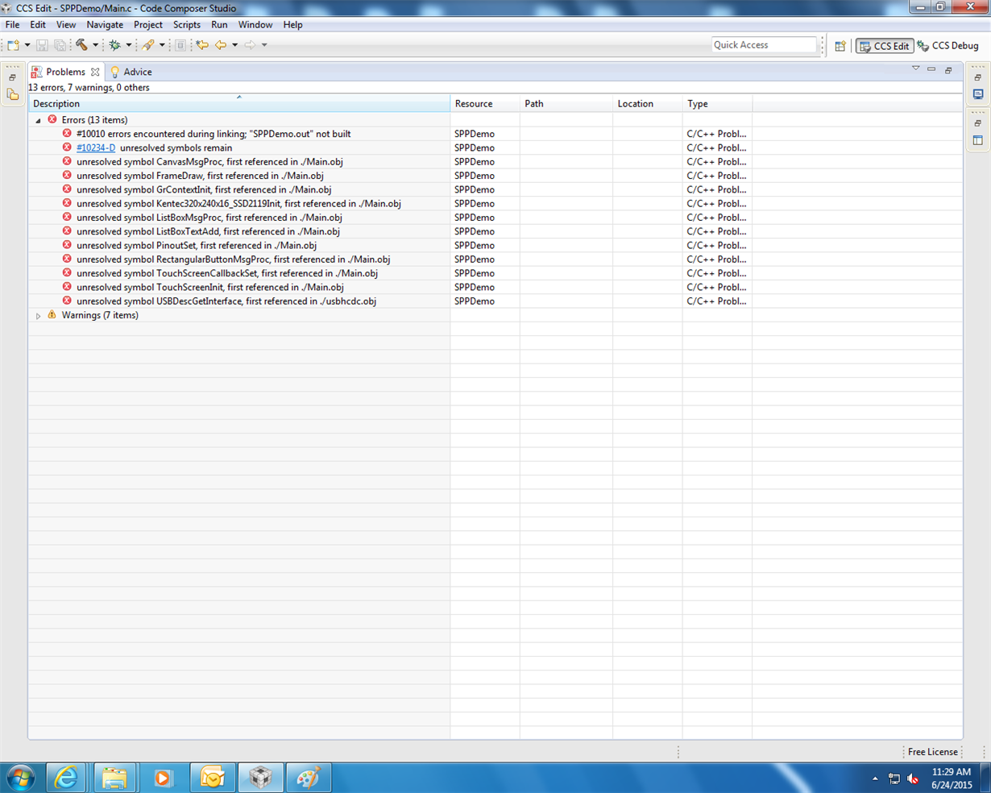Open the File menu
The image size is (991, 793).
click(12, 25)
